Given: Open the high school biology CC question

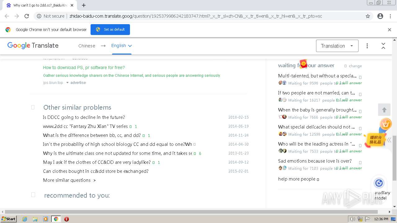Looking at the screenshot, I should pos(117,144).
